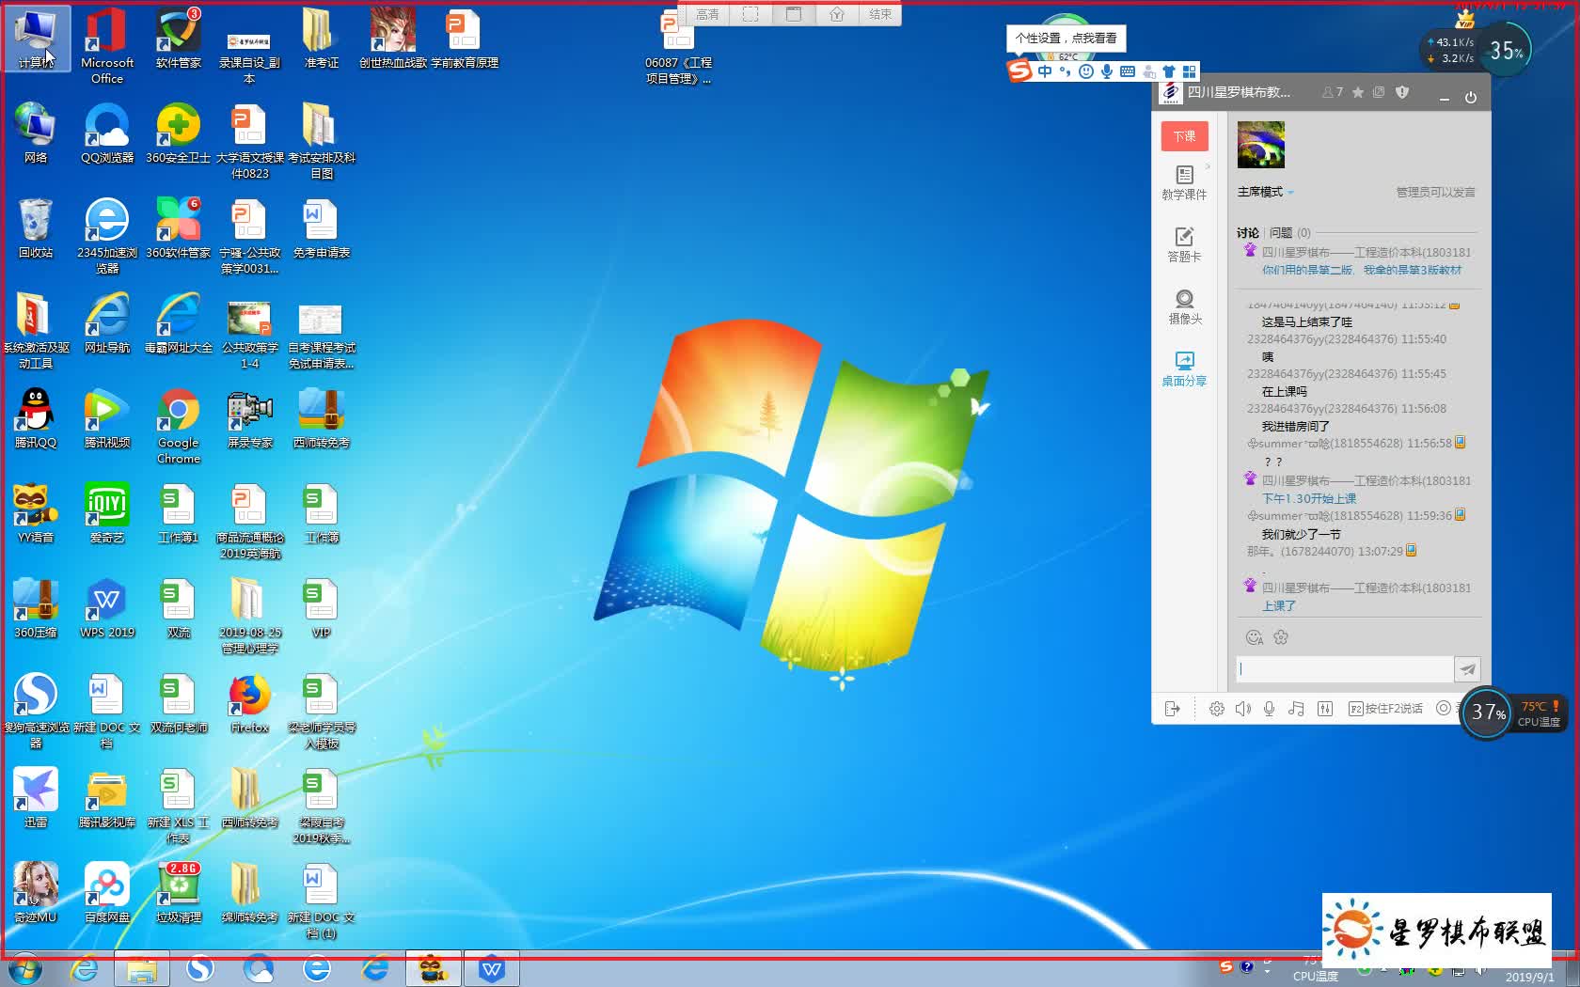Open File Explorer in the taskbar
1580x987 pixels.
pos(141,969)
